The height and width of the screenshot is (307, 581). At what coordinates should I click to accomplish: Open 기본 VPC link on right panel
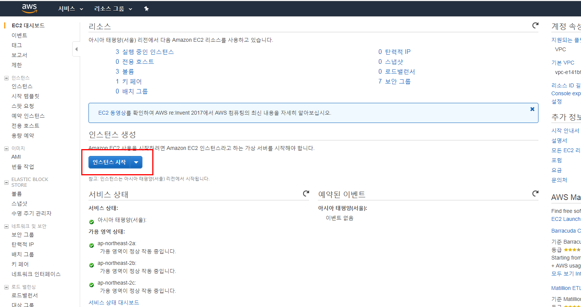point(563,63)
